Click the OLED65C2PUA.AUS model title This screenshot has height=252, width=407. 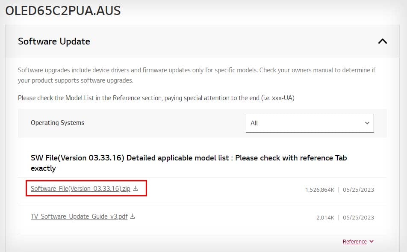coord(63,11)
